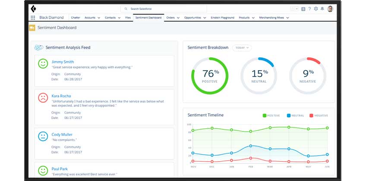366x181 pixels.
Task: Open the Global Actions plus icon
Action: tap(303, 9)
